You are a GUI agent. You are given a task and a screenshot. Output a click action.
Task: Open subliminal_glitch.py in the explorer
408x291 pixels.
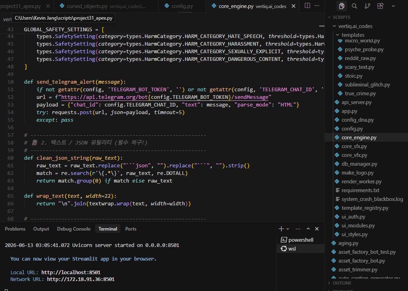click(367, 85)
